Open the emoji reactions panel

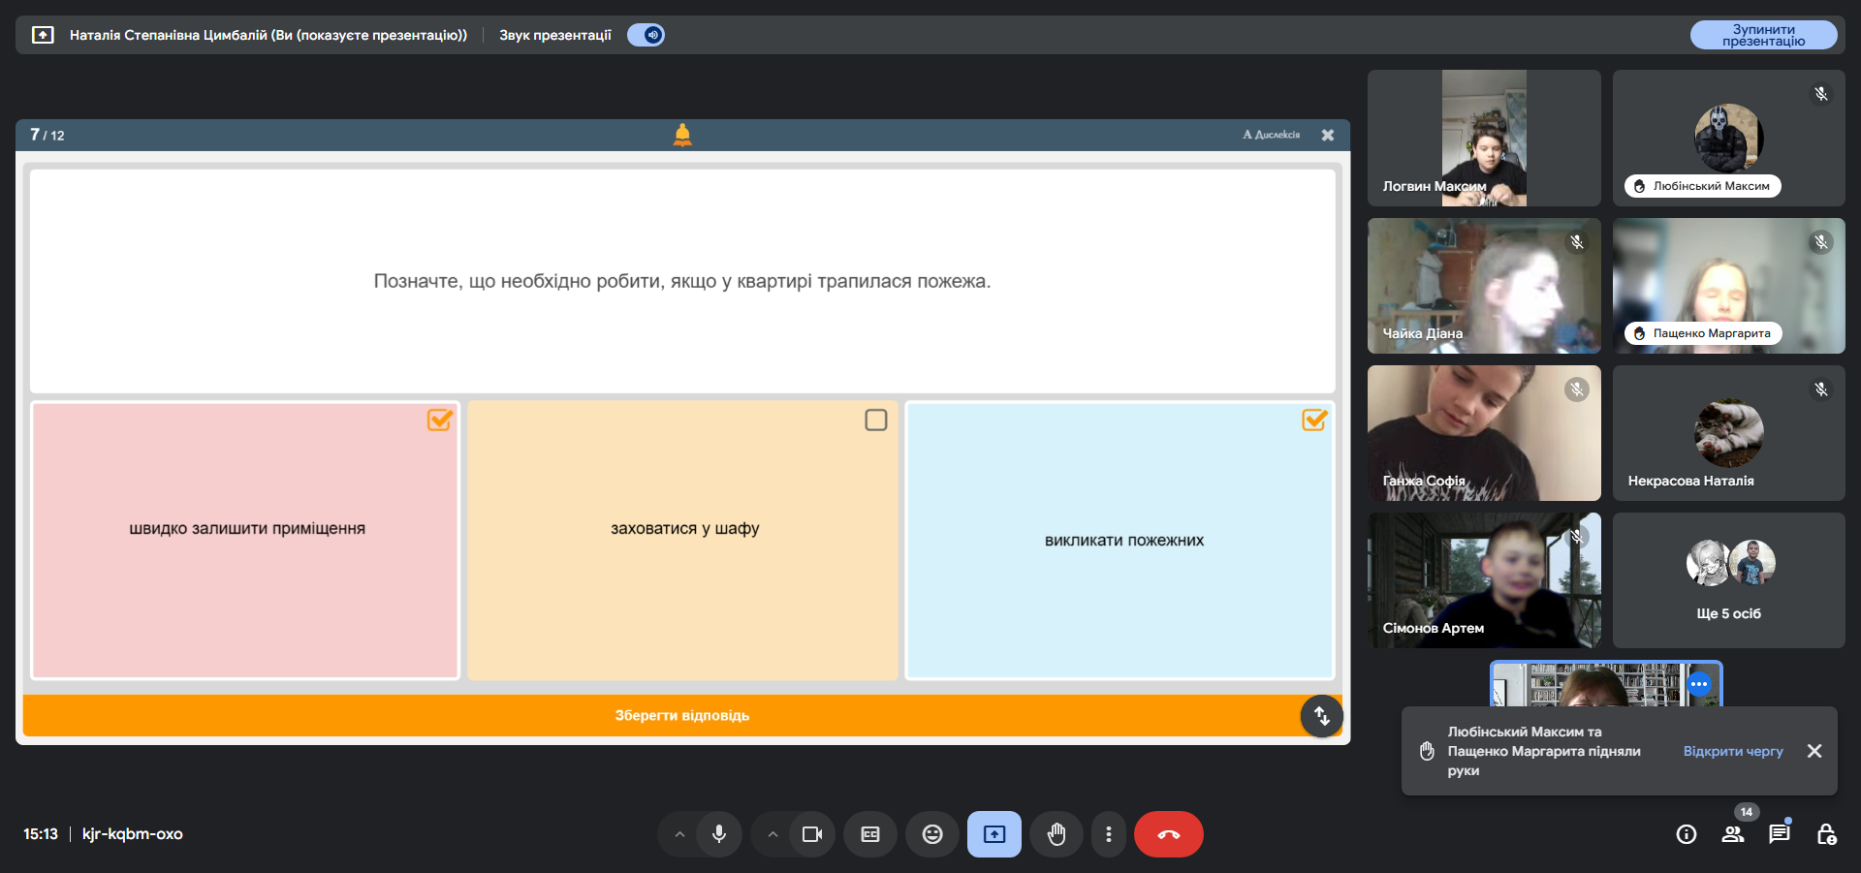point(932,834)
